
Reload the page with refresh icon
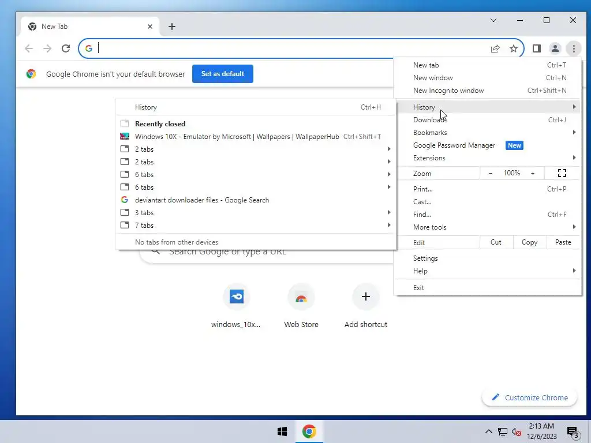(x=66, y=48)
